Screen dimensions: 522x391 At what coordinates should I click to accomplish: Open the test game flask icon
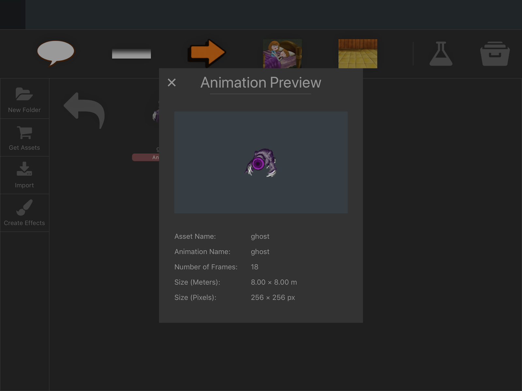pos(441,54)
